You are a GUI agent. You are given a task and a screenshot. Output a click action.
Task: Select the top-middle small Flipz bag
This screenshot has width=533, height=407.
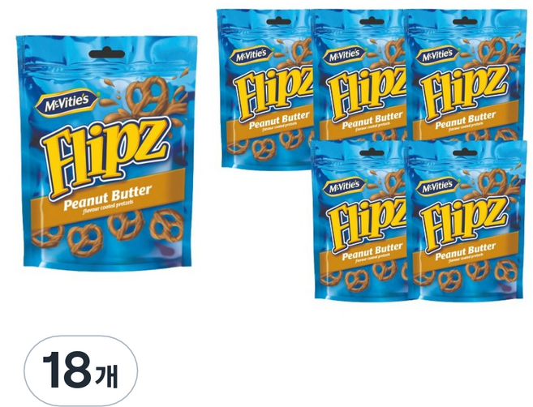click(360, 75)
